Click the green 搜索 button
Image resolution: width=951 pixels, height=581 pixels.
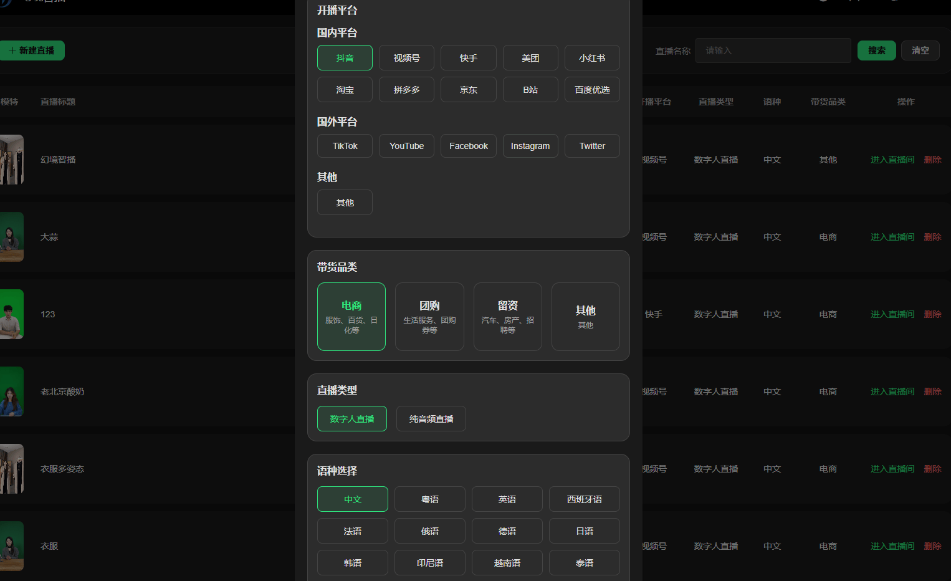(876, 50)
